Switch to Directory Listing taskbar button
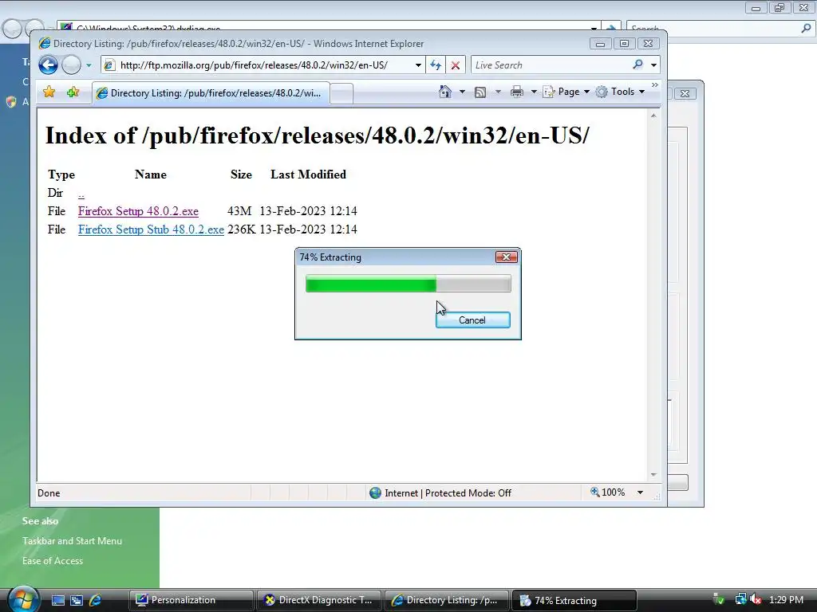The width and height of the screenshot is (817, 612). click(x=447, y=600)
